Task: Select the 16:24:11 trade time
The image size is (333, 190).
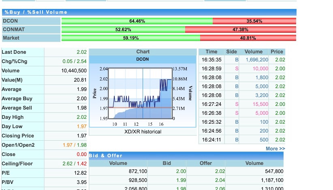Action: click(211, 140)
